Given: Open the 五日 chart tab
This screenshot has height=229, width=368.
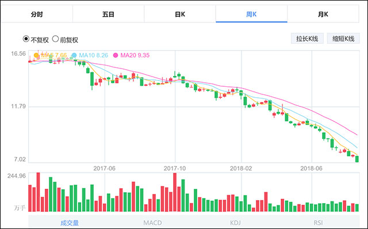Looking at the screenshot, I should pos(109,14).
